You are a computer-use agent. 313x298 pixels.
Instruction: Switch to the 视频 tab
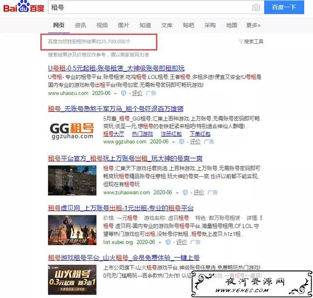click(102, 25)
